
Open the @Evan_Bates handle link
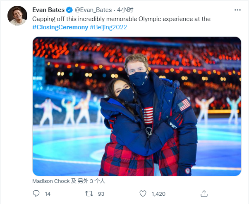[93, 10]
